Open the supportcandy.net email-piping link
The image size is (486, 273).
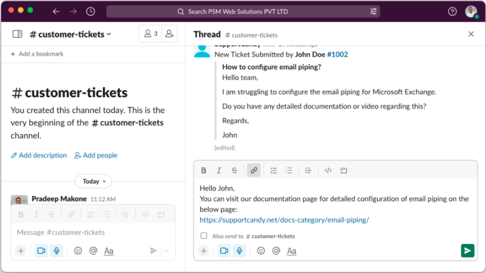(284, 220)
